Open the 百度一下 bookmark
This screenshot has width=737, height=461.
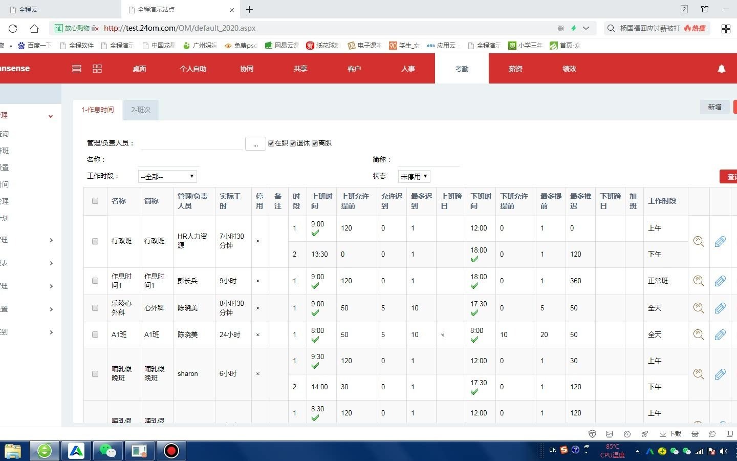(x=35, y=46)
